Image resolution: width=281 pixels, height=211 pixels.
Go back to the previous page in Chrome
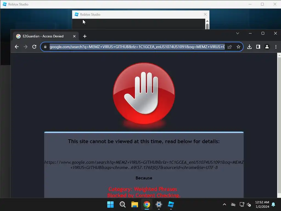point(17,47)
